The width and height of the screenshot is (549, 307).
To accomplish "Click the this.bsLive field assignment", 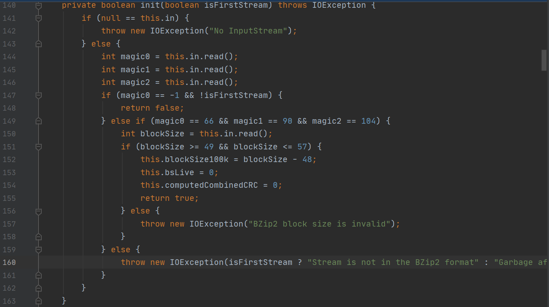I will (177, 172).
